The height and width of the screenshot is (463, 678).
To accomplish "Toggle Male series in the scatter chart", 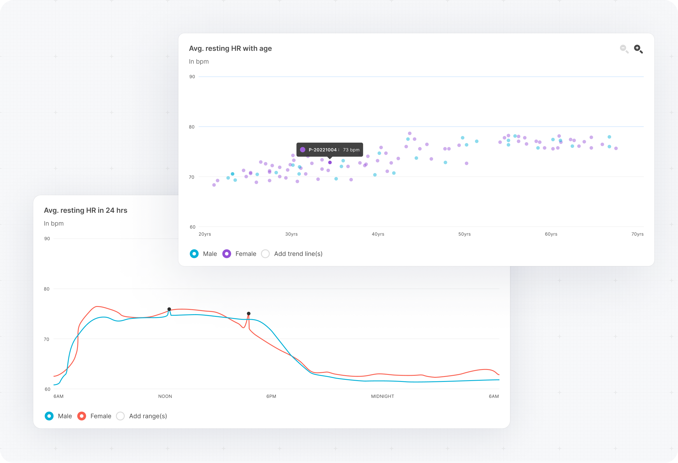I will [x=194, y=254].
